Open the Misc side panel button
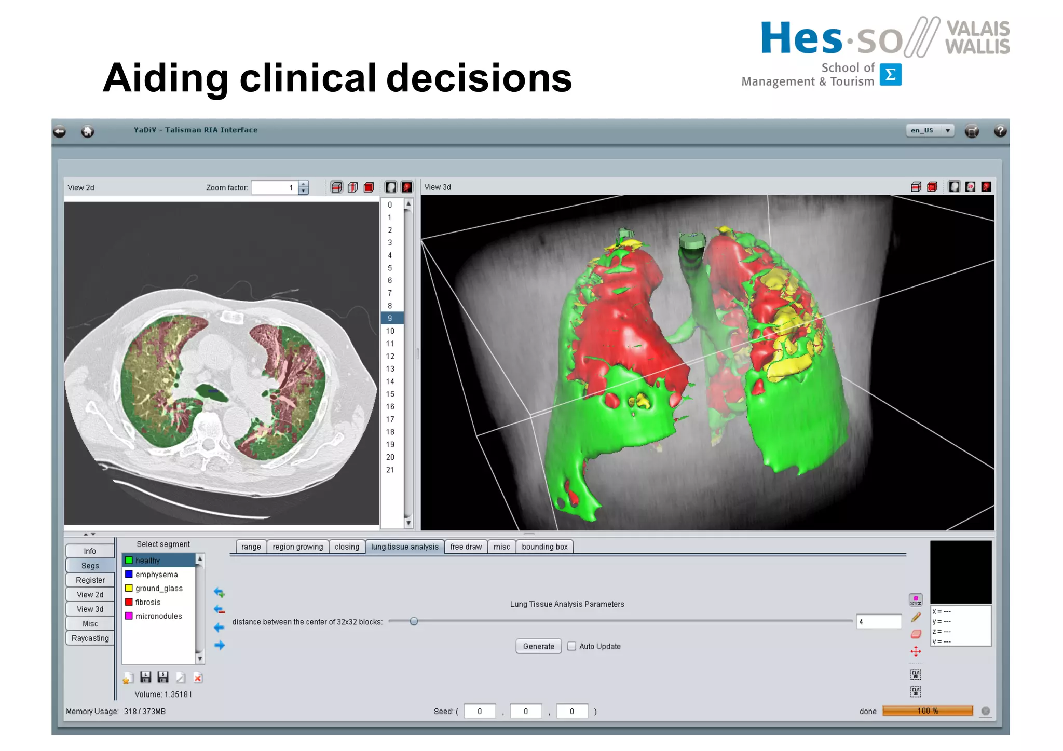Image resolution: width=1063 pixels, height=751 pixels. [90, 624]
